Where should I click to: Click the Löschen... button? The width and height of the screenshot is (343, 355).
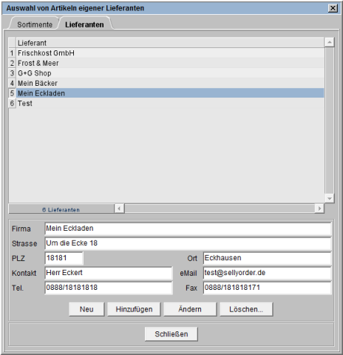click(246, 309)
